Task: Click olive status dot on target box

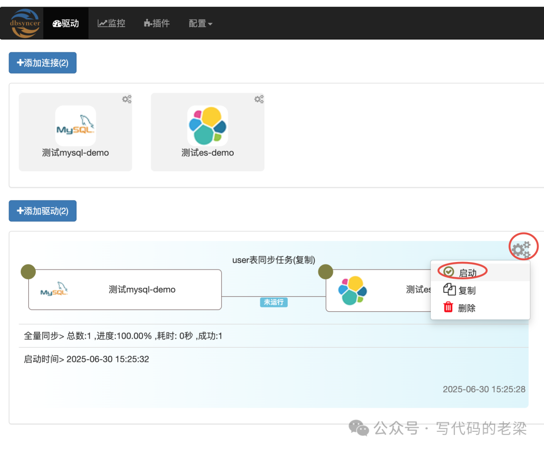Action: 326,272
